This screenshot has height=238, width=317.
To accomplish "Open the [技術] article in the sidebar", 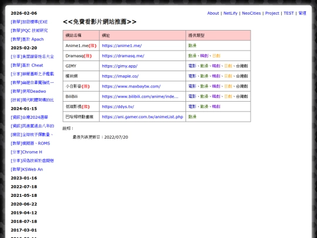I will [32, 100].
